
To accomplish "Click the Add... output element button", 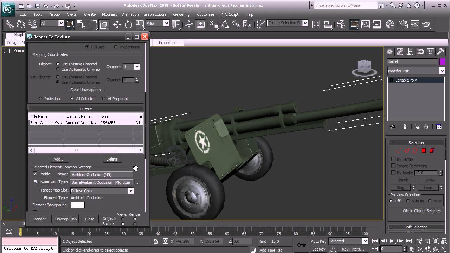I will (x=59, y=159).
